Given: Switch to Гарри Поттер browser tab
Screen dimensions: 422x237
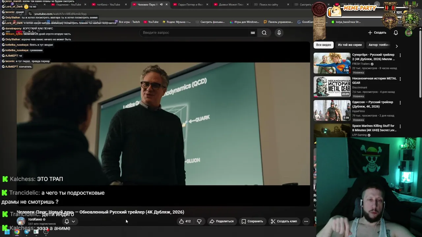Looking at the screenshot, I should (x=190, y=5).
